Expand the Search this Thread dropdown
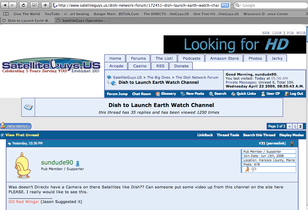The height and width of the screenshot is (210, 308). (259, 135)
